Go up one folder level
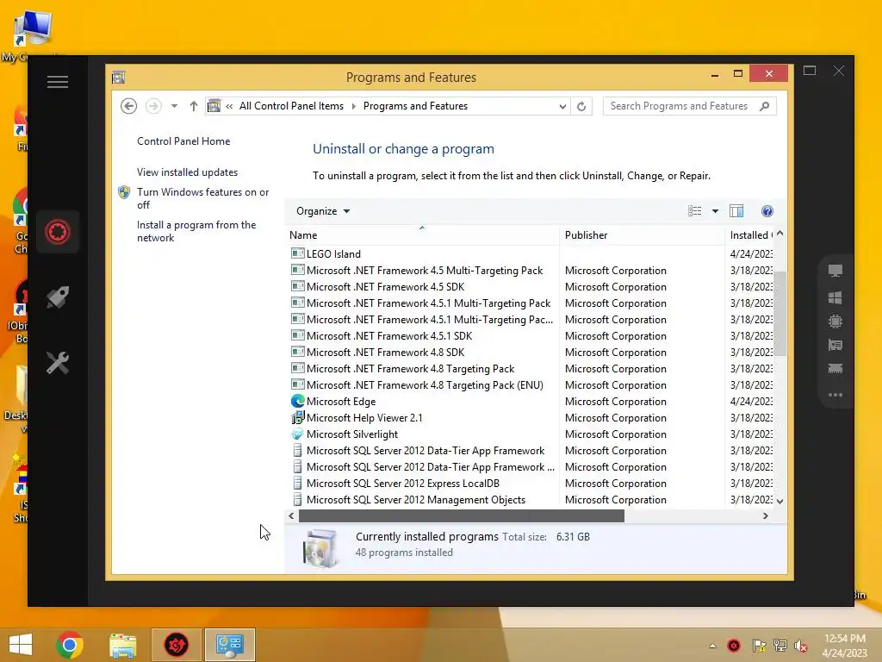This screenshot has height=662, width=882. point(194,106)
